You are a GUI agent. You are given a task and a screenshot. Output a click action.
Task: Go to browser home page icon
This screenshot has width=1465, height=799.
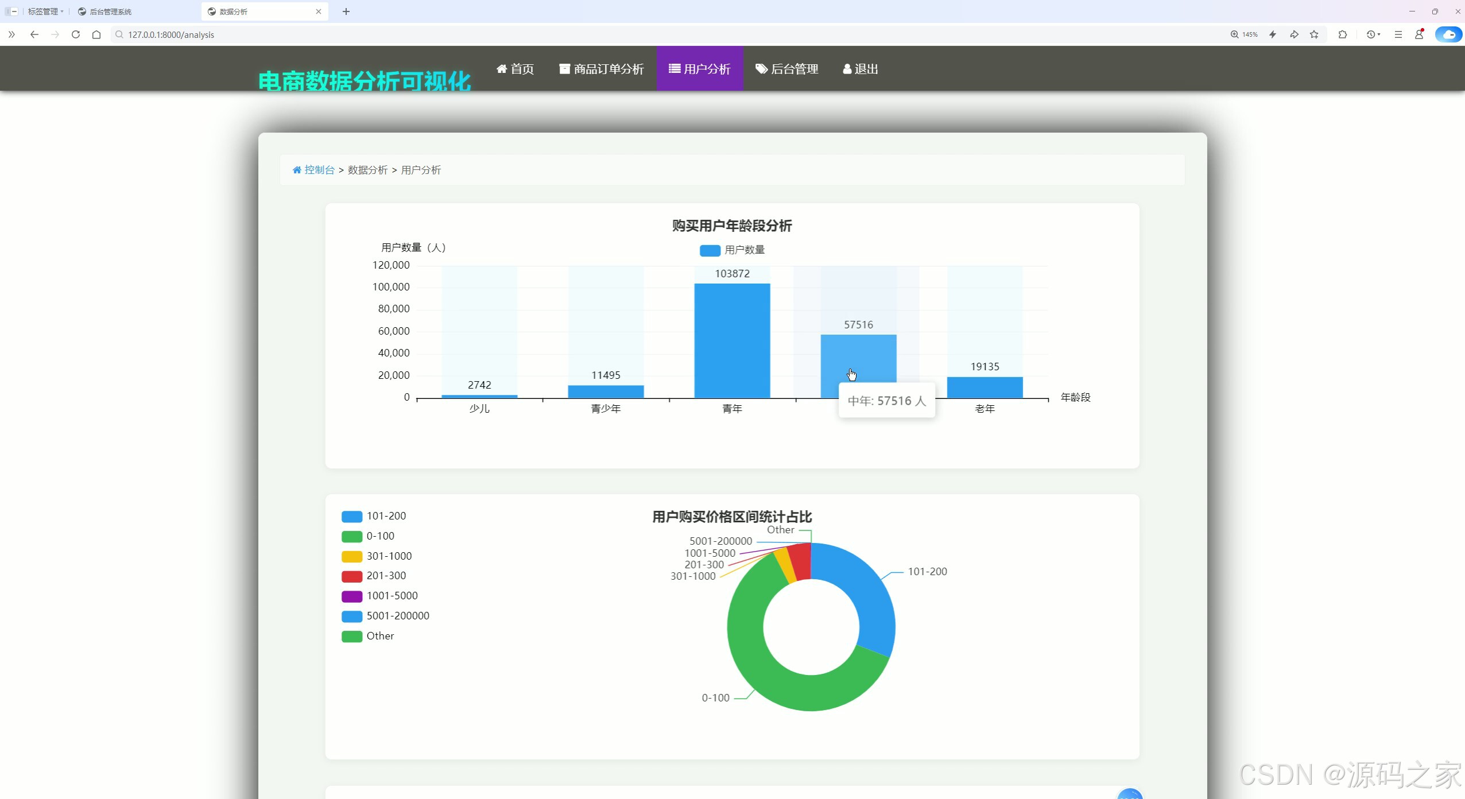click(96, 34)
